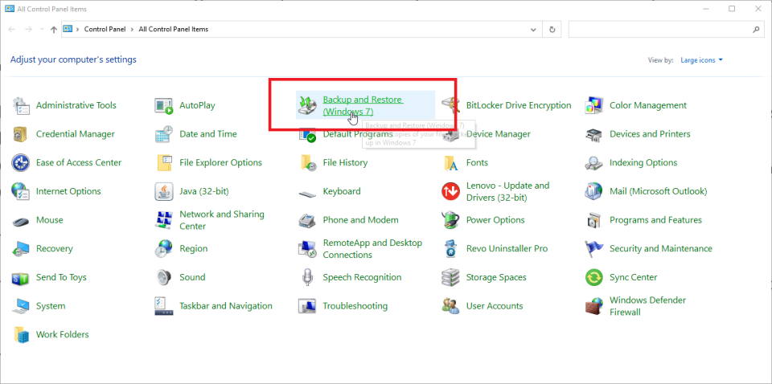Open the View by Large icons dropdown
Image resolution: width=772 pixels, height=384 pixels.
(x=701, y=60)
